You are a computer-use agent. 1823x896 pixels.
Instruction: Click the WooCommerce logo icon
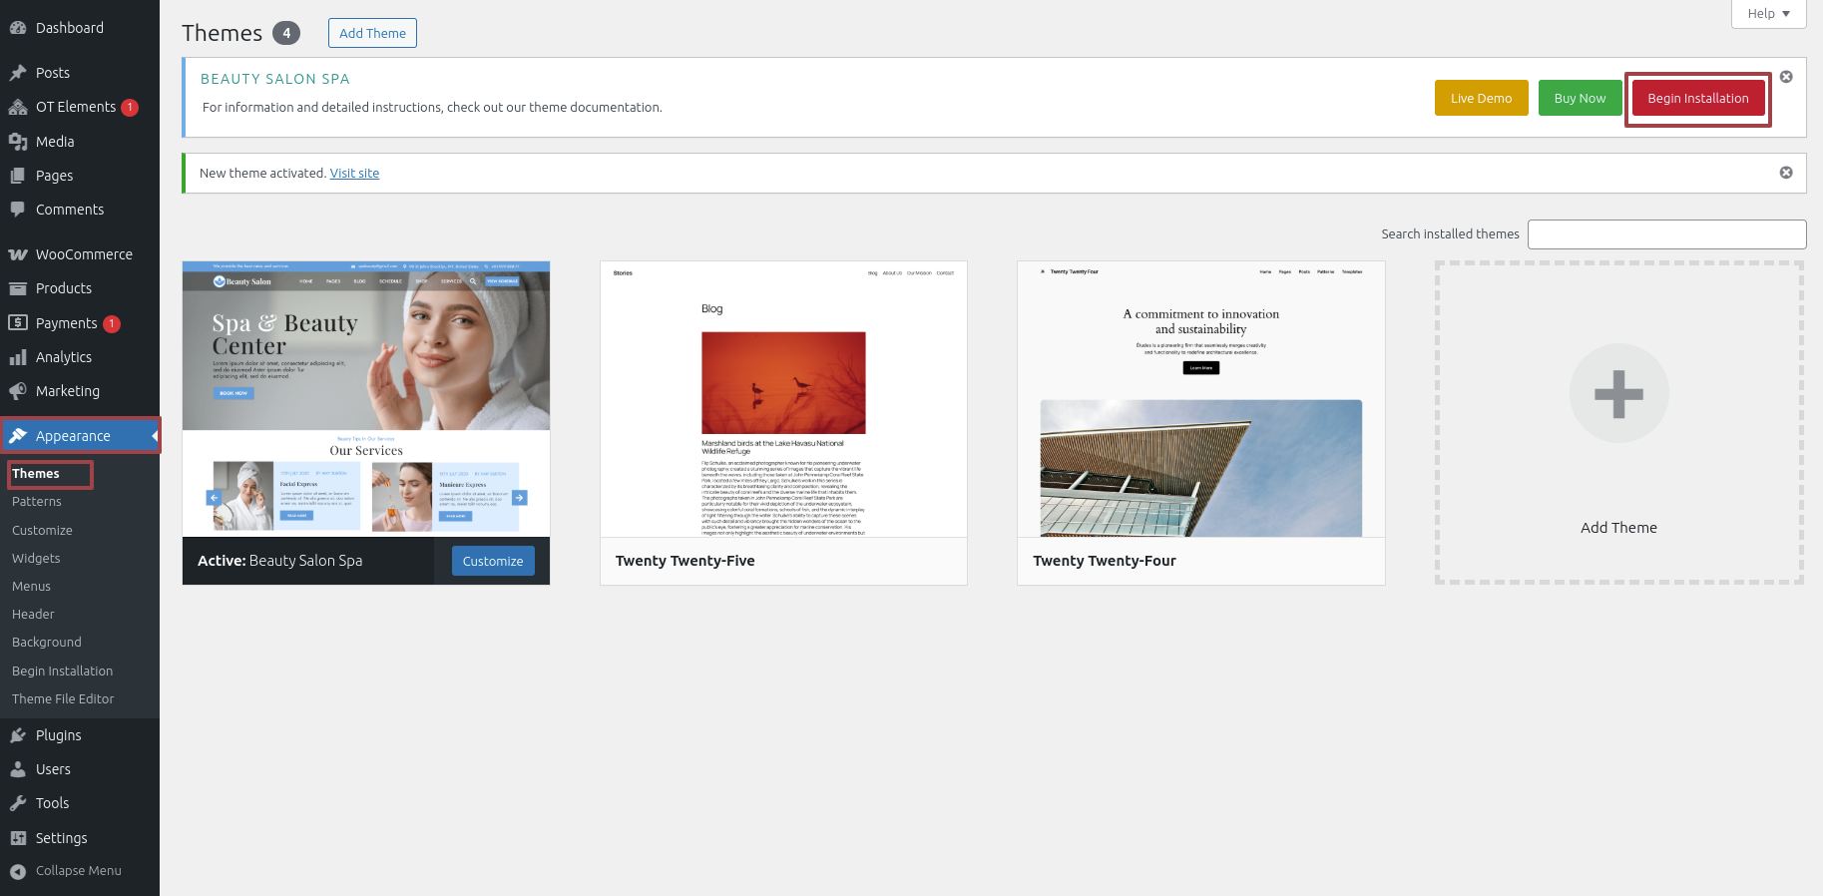click(18, 254)
